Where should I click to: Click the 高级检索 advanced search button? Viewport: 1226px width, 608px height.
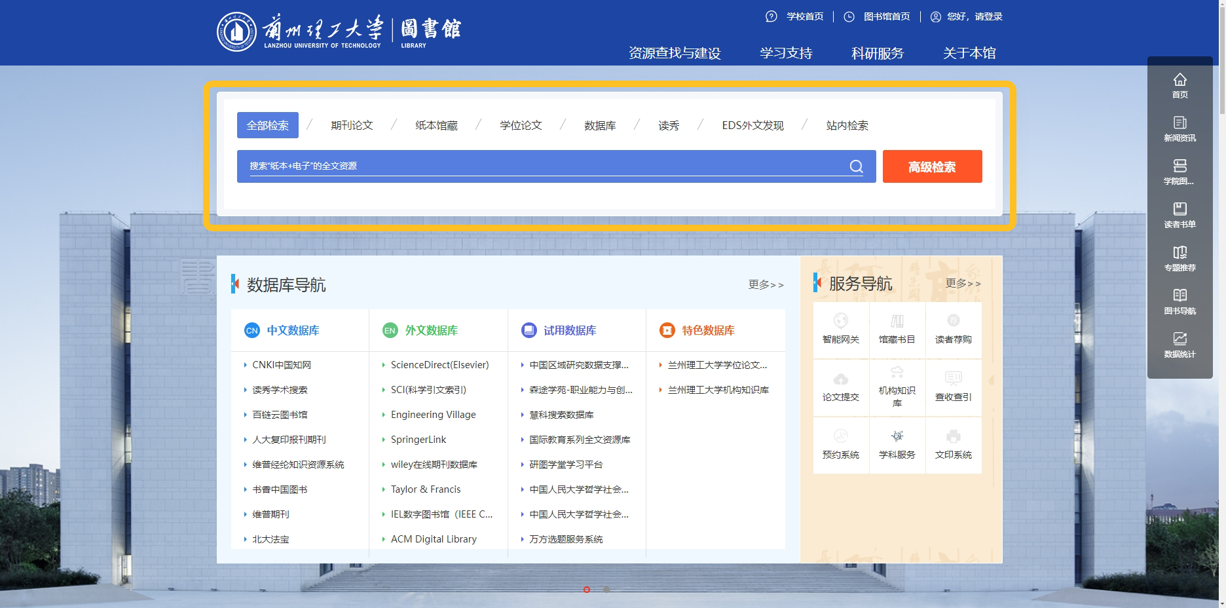(x=932, y=166)
